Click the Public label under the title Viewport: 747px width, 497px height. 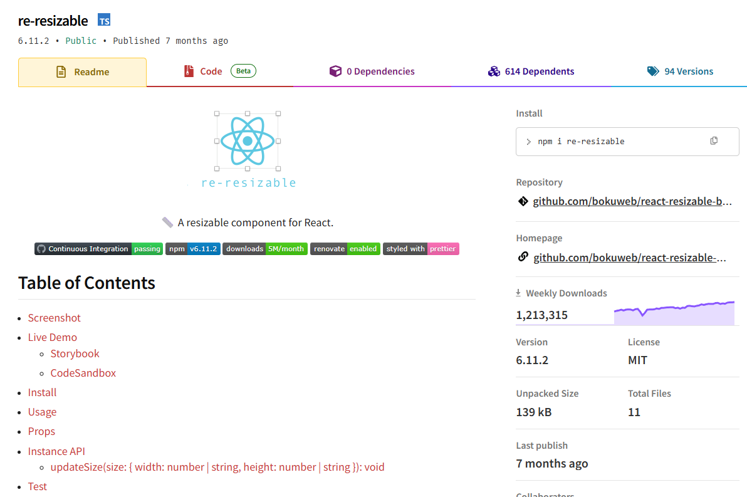pyautogui.click(x=81, y=41)
